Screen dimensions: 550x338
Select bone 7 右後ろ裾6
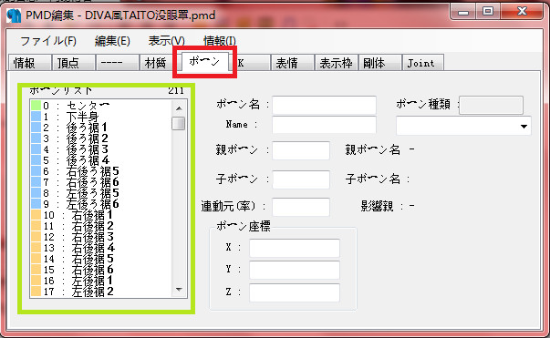tap(100, 182)
